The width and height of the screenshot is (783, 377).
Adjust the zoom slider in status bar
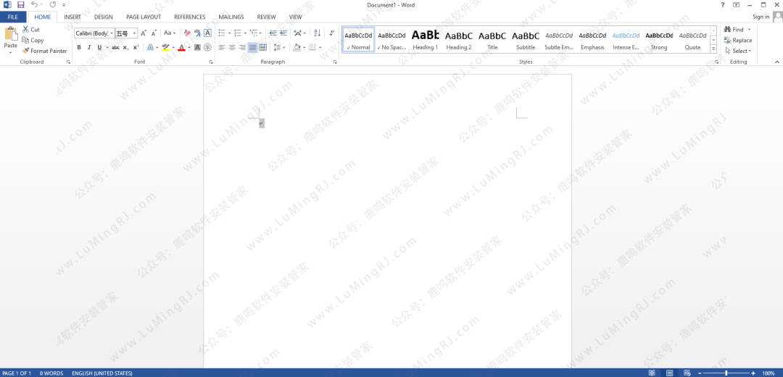(726, 373)
